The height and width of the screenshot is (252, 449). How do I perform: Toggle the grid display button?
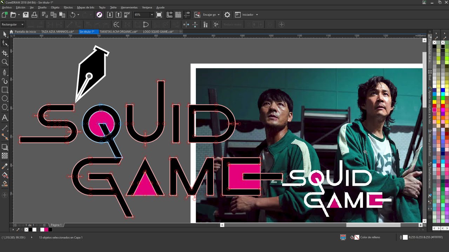coord(178,15)
